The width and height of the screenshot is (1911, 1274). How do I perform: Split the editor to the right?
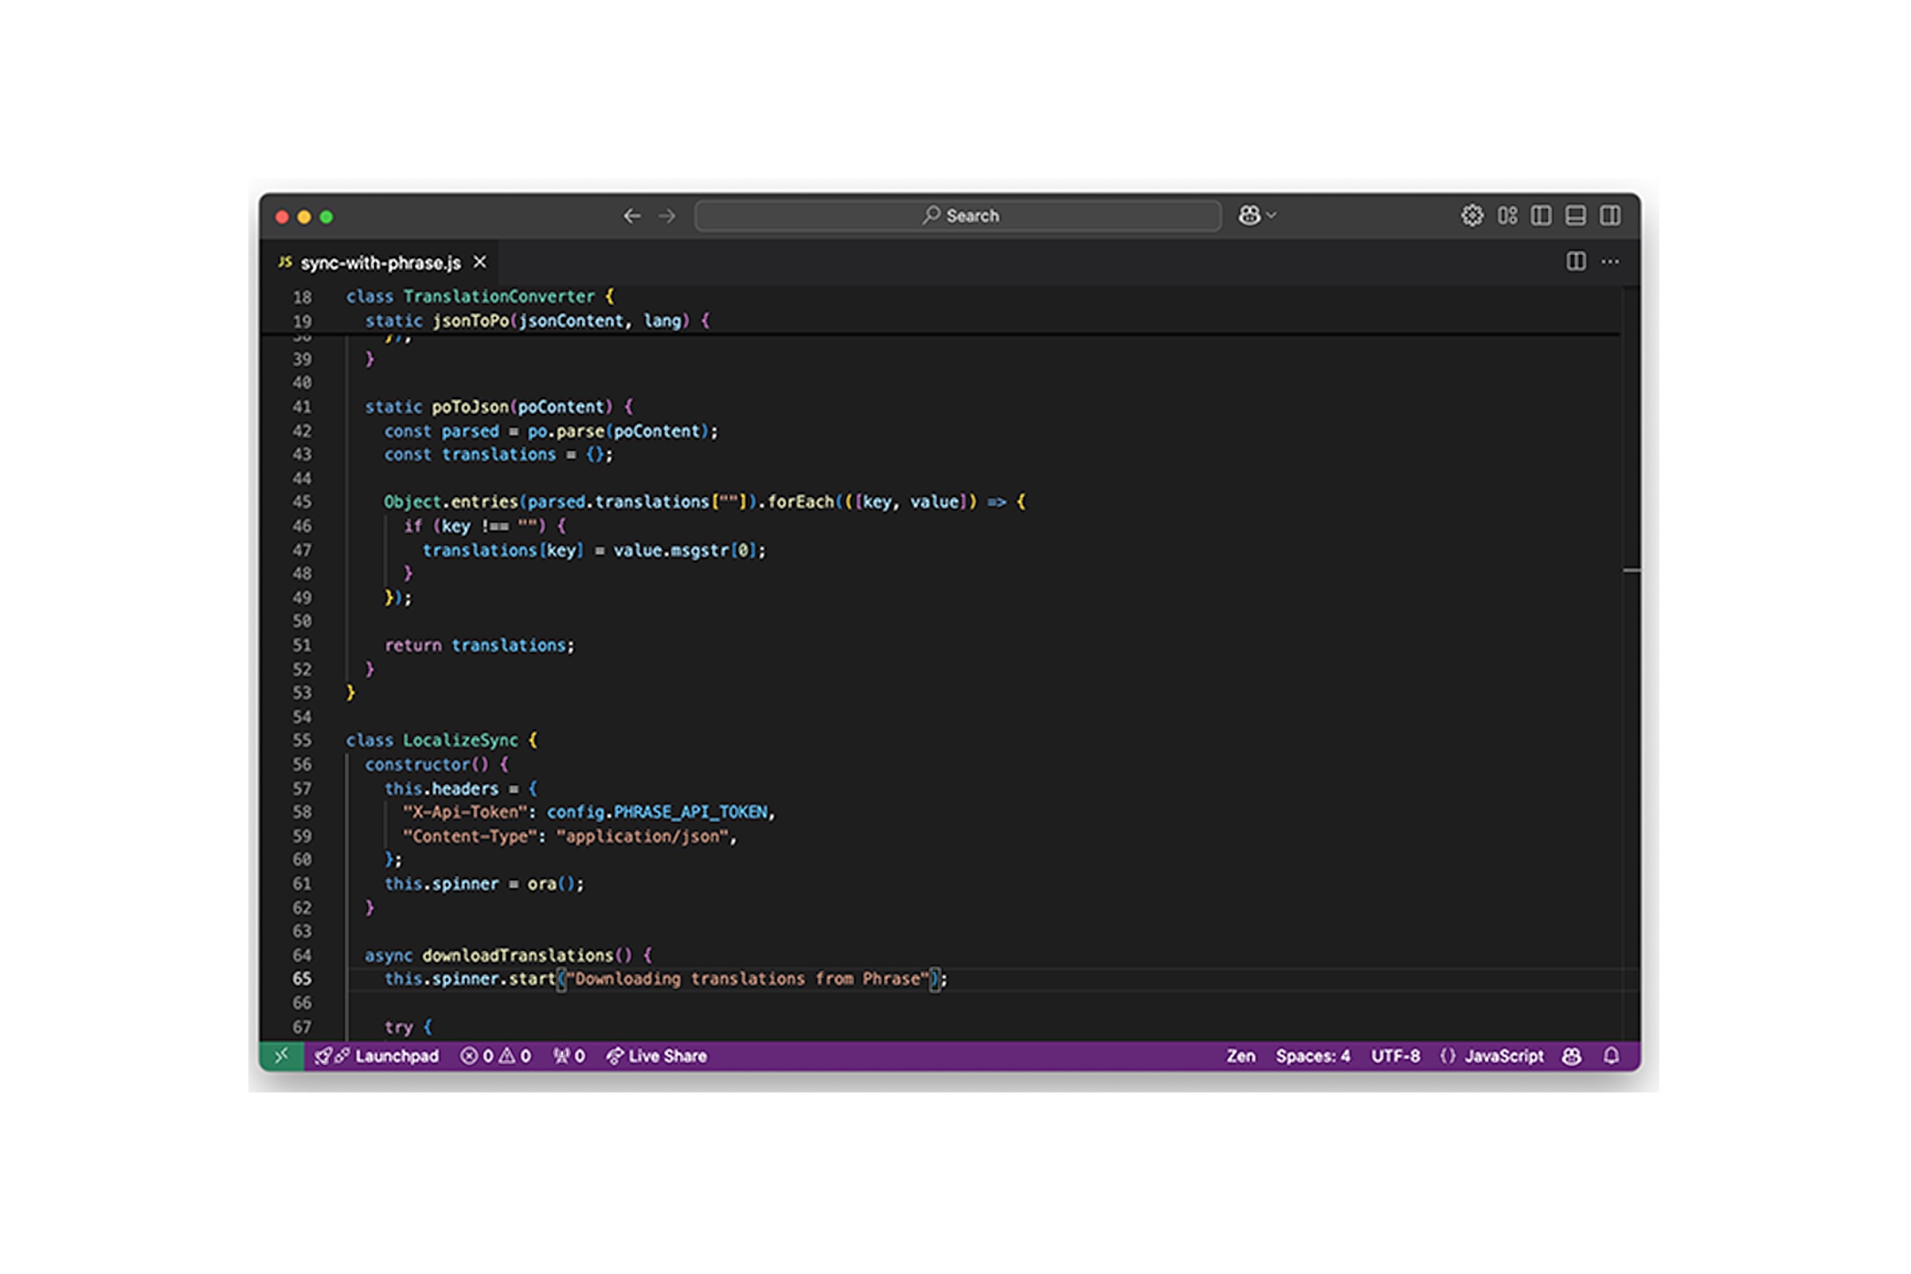point(1576,262)
